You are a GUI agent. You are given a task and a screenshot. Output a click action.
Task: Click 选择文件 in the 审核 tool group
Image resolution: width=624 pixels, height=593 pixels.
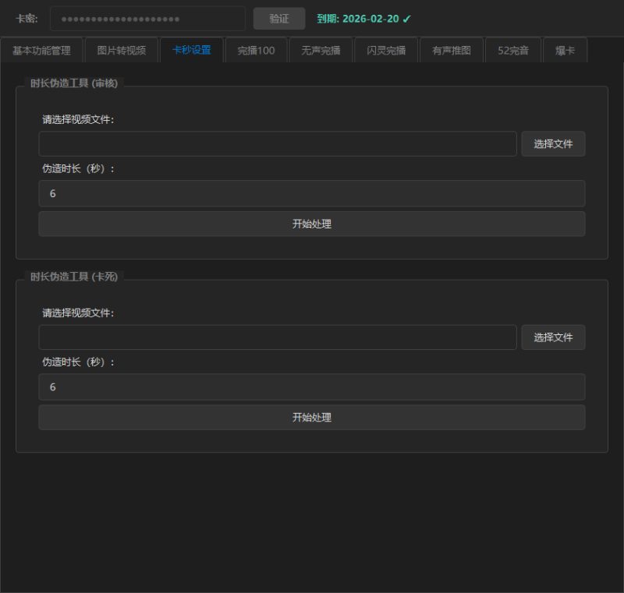pos(553,144)
